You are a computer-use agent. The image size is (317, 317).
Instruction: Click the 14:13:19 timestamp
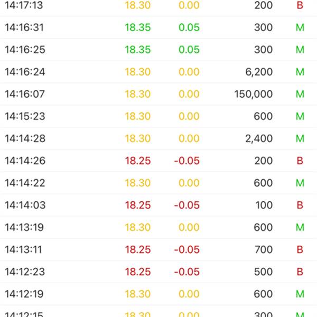24,227
